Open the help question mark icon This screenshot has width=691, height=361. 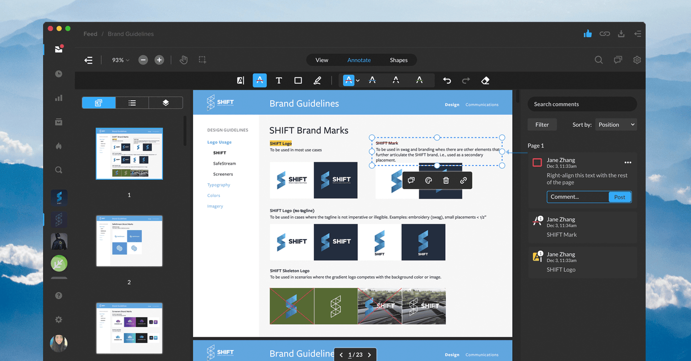point(59,295)
